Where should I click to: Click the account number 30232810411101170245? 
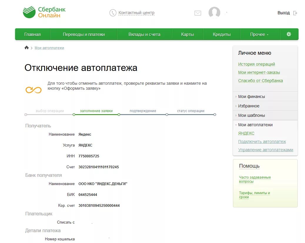tap(99, 167)
